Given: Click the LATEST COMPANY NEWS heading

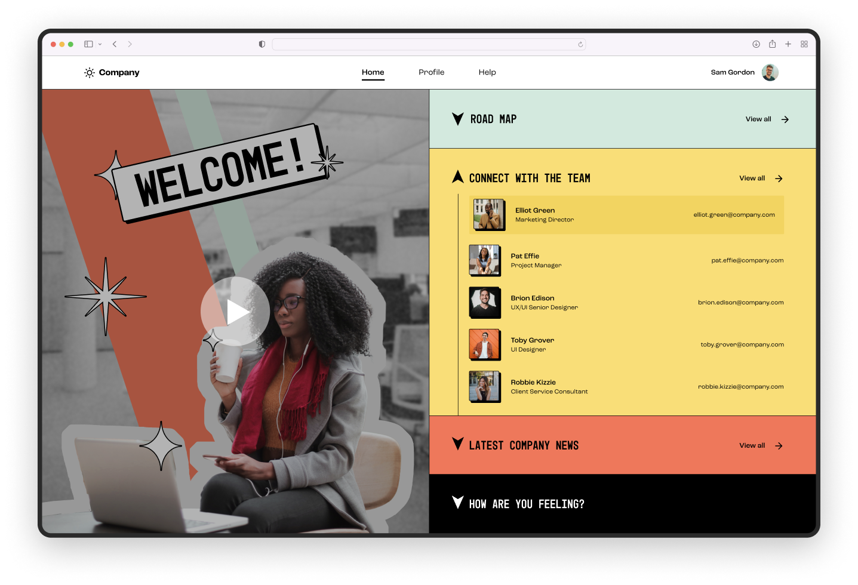Looking at the screenshot, I should pyautogui.click(x=524, y=446).
